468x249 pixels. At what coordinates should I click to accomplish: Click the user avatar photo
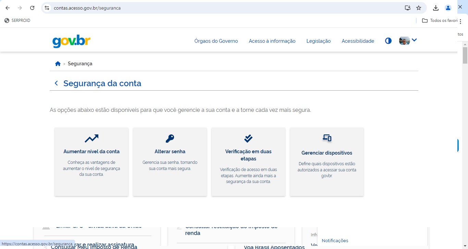point(405,41)
